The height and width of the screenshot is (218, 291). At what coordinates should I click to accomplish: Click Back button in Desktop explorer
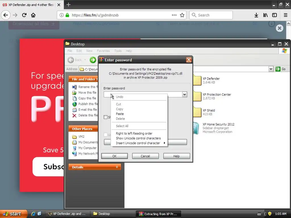(75, 60)
